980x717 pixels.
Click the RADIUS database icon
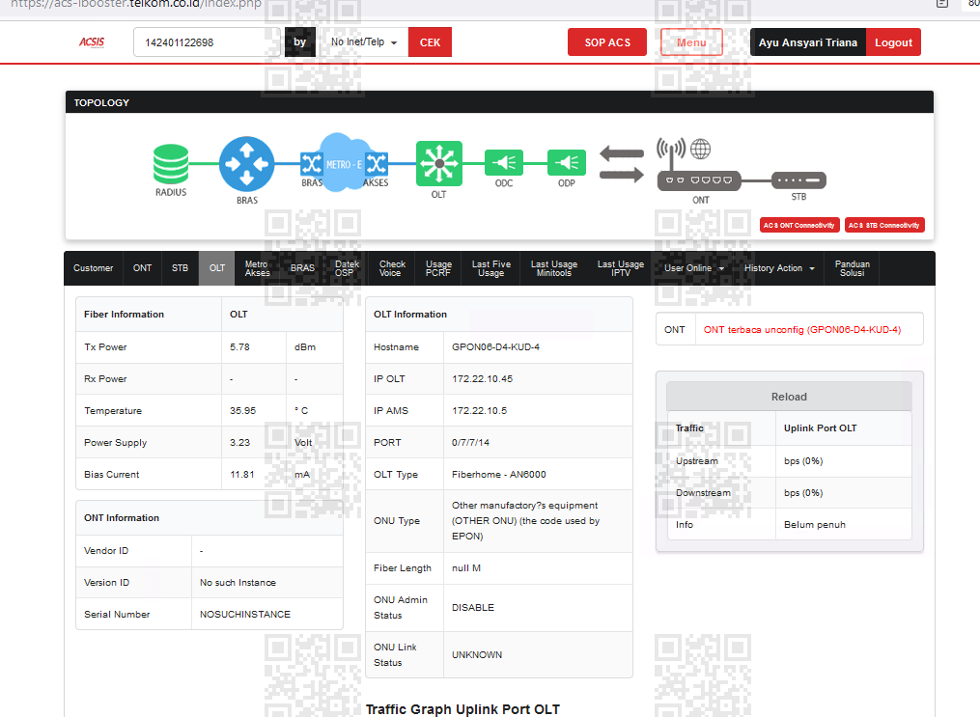[x=171, y=164]
